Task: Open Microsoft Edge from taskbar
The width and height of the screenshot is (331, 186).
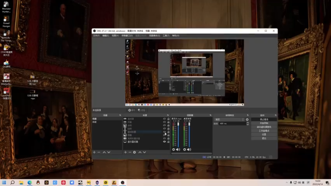Action: pos(29,182)
